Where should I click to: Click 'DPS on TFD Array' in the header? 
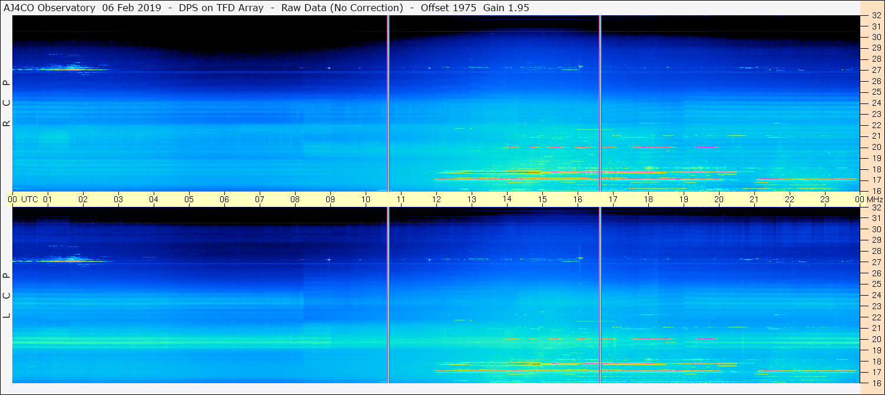[221, 8]
